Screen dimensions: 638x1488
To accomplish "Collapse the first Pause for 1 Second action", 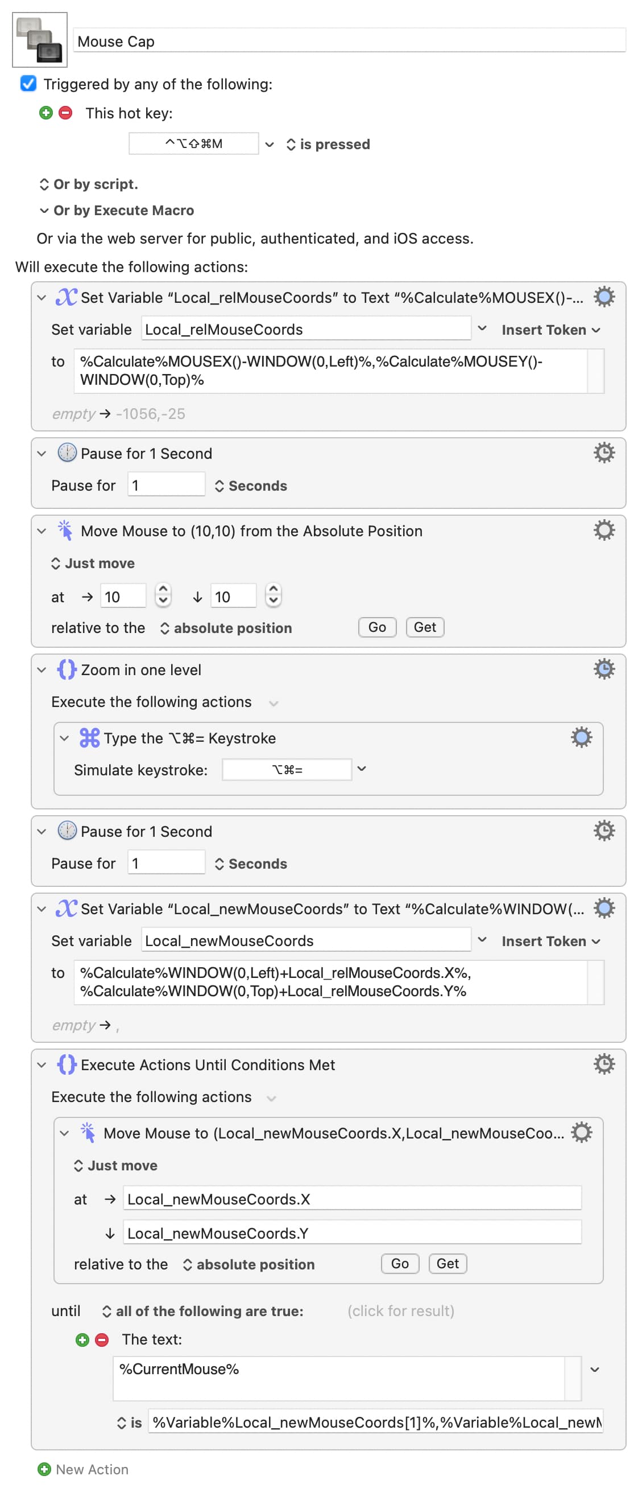I will coord(42,454).
